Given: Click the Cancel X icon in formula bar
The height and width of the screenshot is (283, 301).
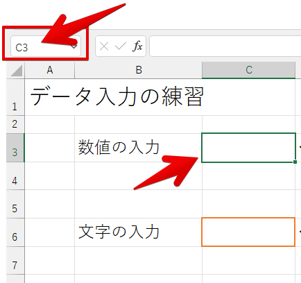Looking at the screenshot, I should click(104, 46).
